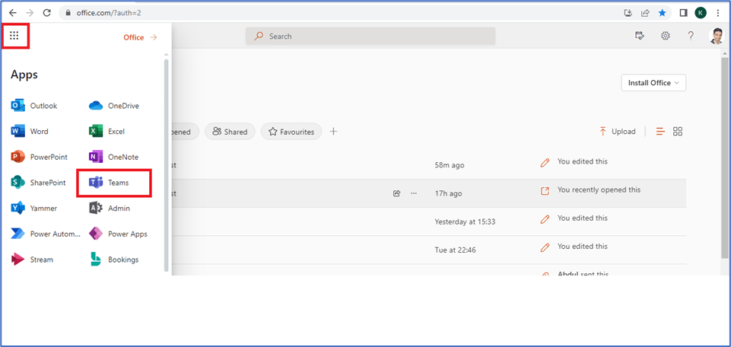Launch Teams from the Apps list
This screenshot has width=731, height=347.
(109, 183)
